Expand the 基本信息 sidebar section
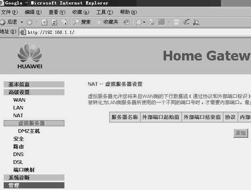Image resolution: width=251 pixels, height=190 pixels. point(34,85)
